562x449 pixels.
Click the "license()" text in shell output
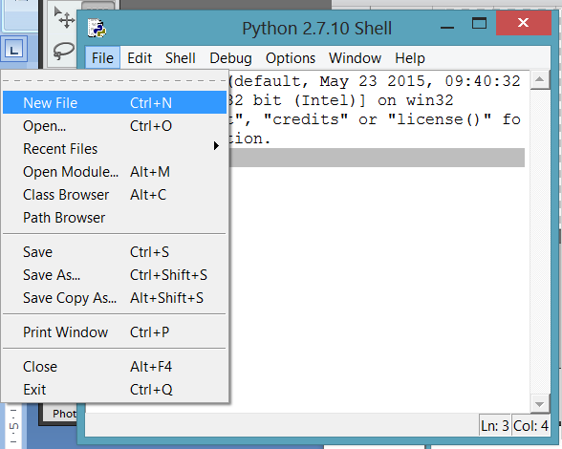coord(440,119)
